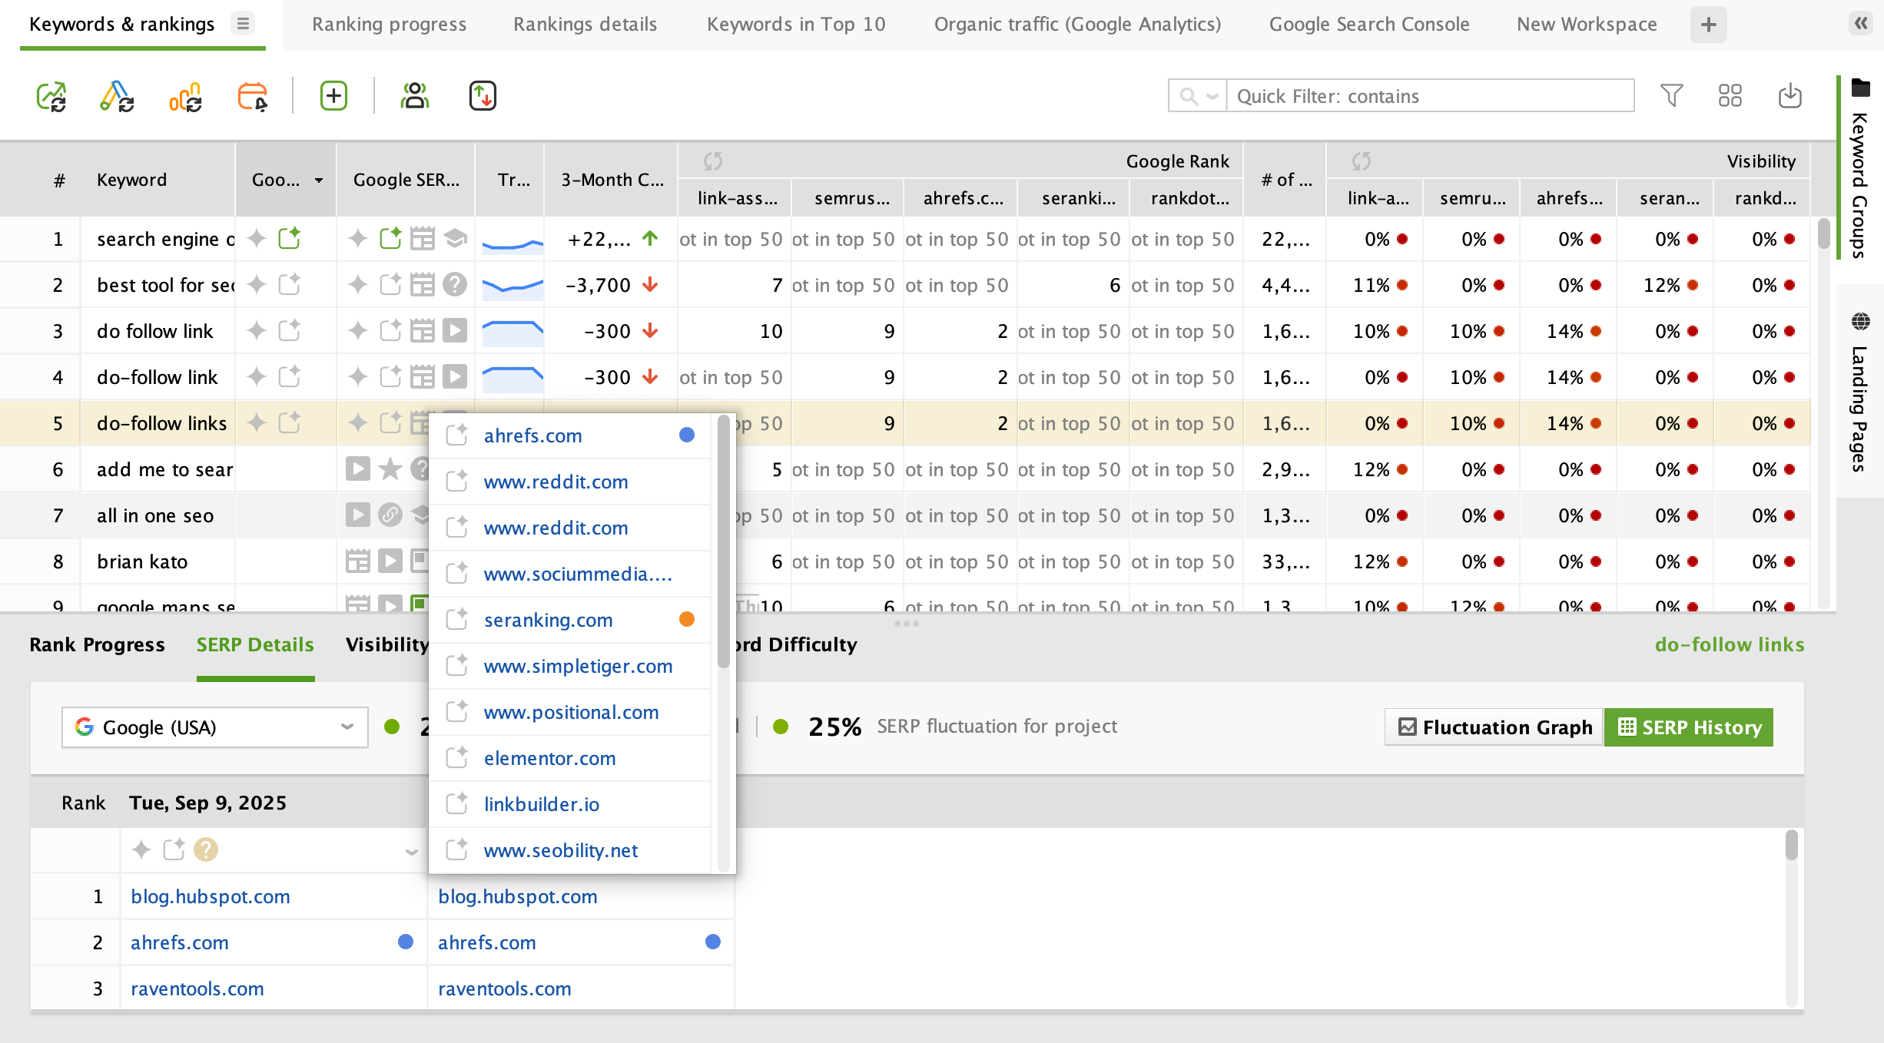Click the green open-link icon in row 1 Goo column
The width and height of the screenshot is (1884, 1043).
click(x=289, y=239)
